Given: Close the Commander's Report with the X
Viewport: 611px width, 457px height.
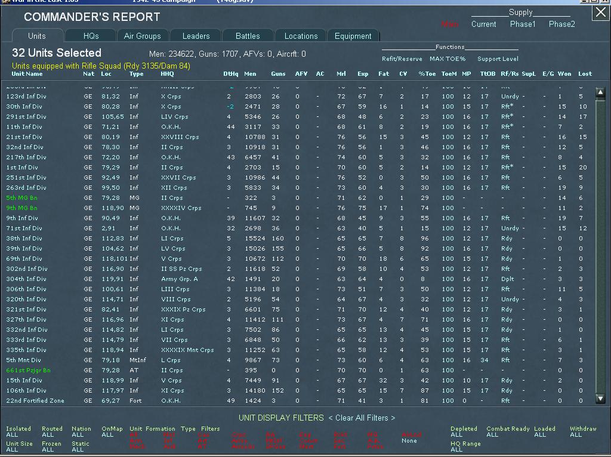Looking at the screenshot, I should (600, 13).
